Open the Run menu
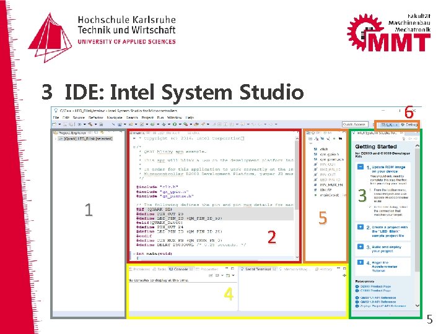The height and width of the screenshot is (334, 446). (x=160, y=118)
